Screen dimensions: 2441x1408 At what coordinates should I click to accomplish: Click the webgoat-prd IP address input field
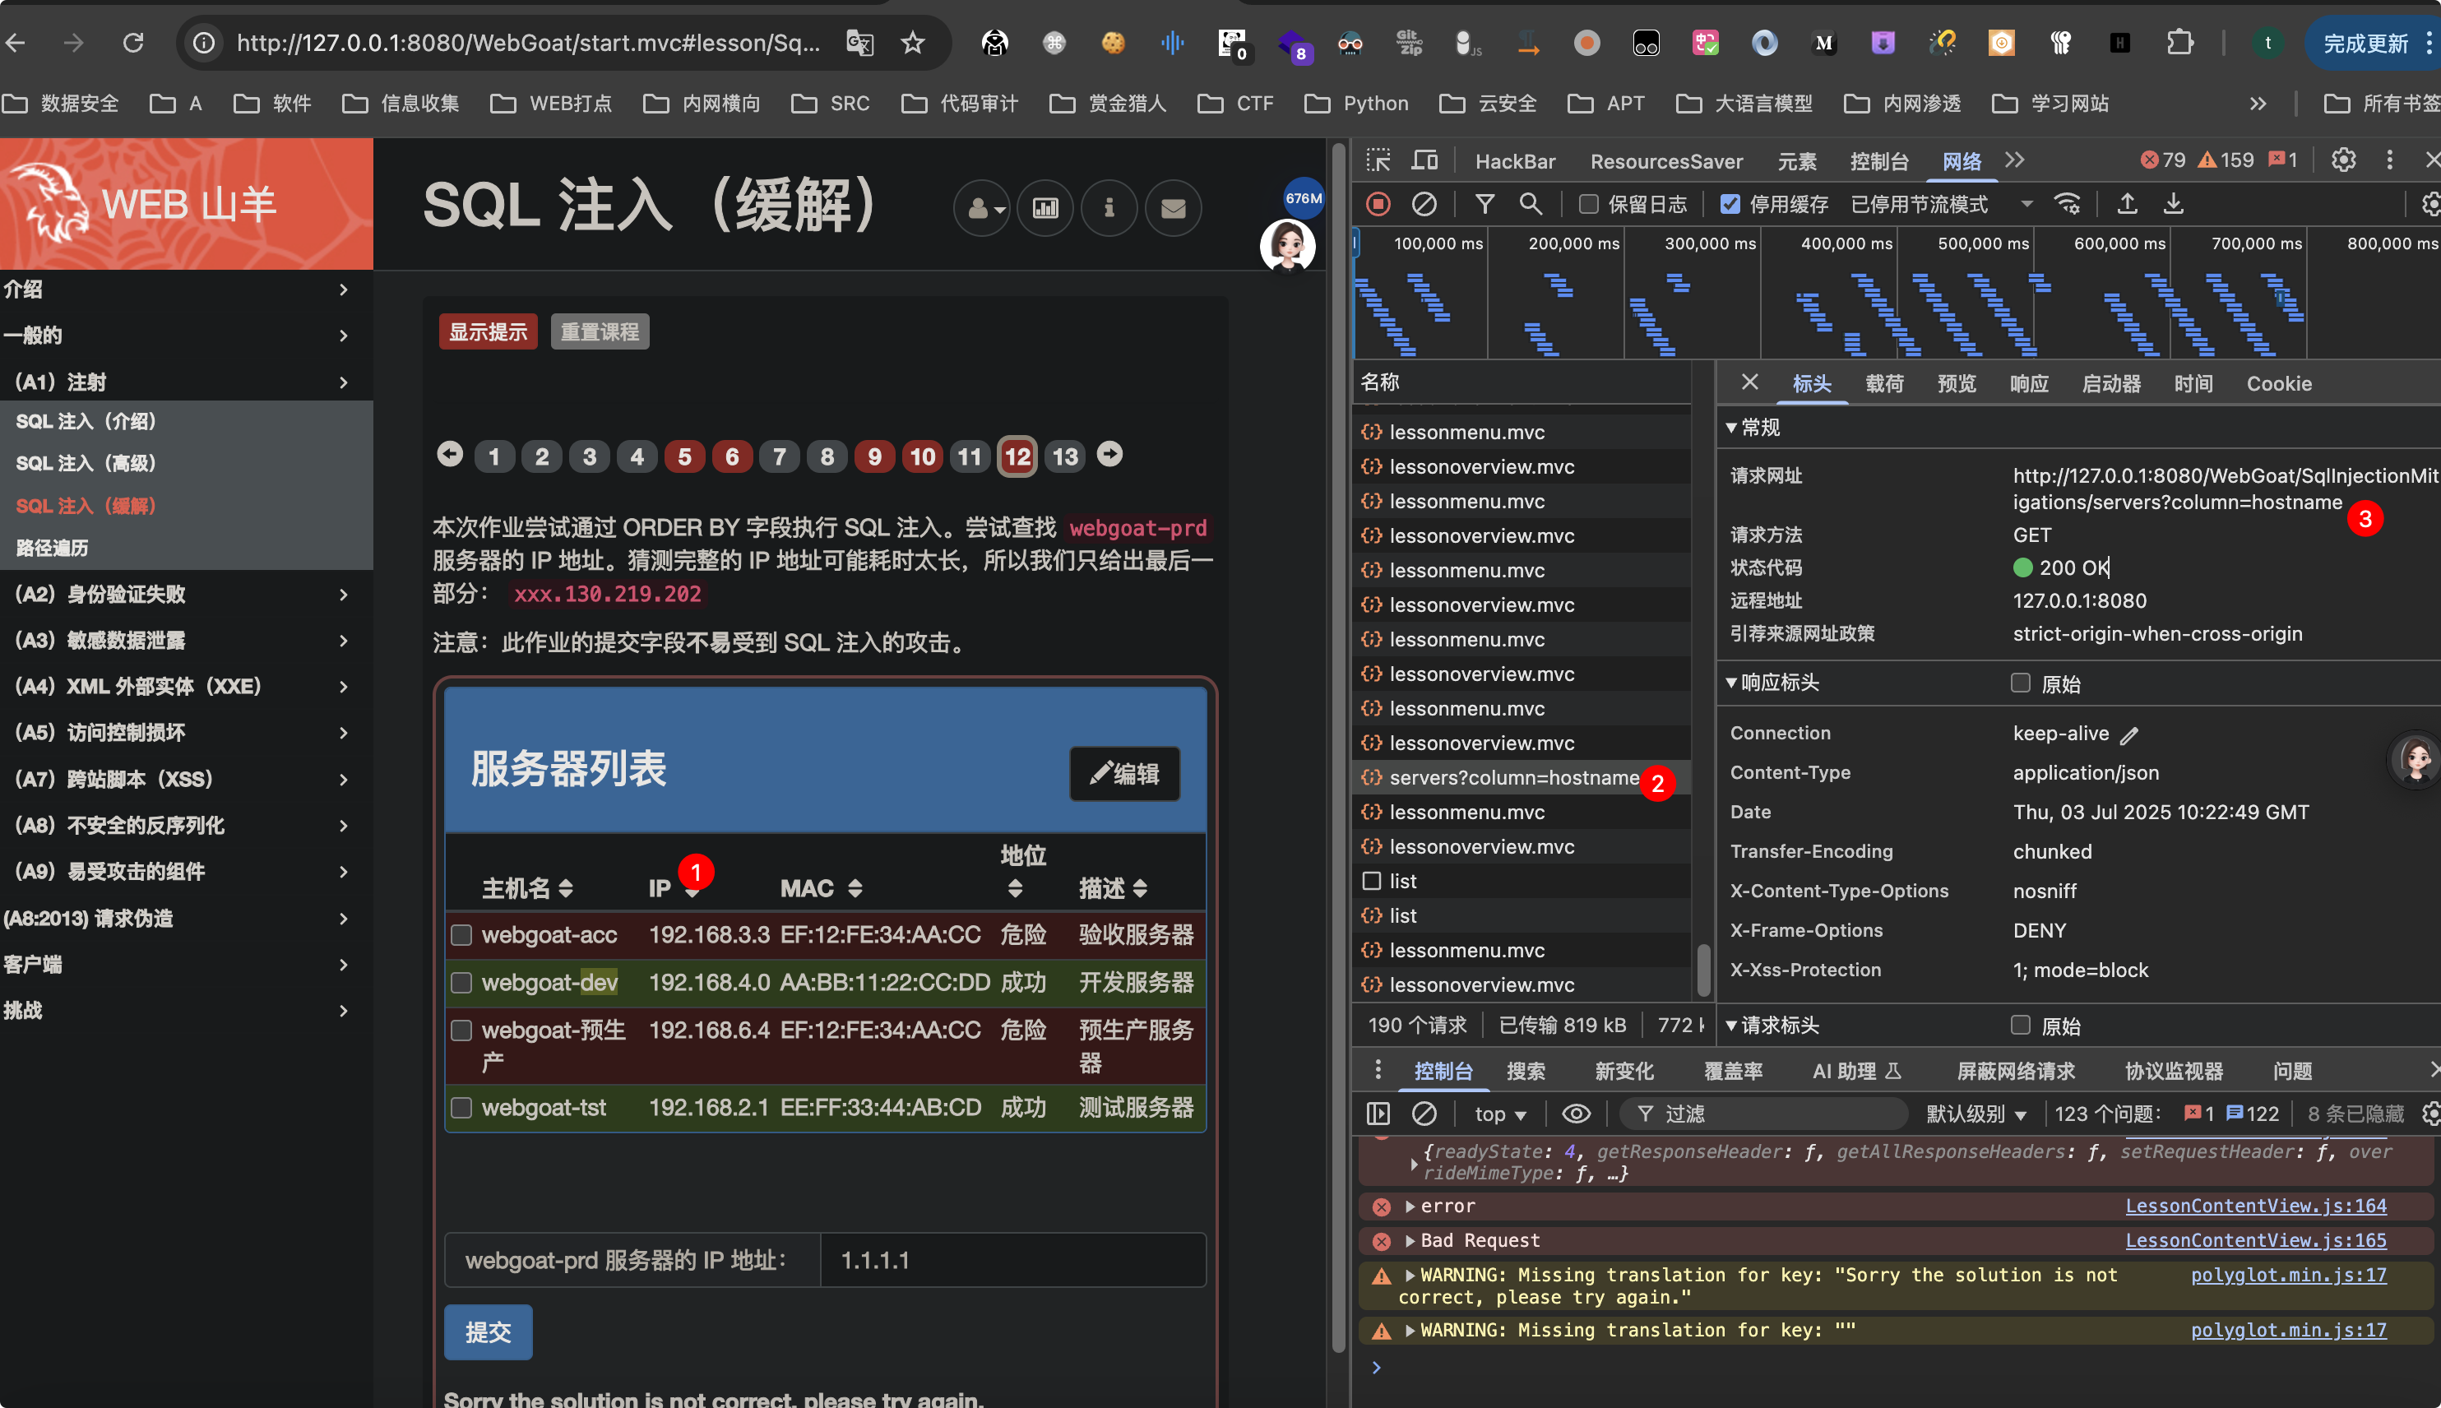click(x=1012, y=1260)
